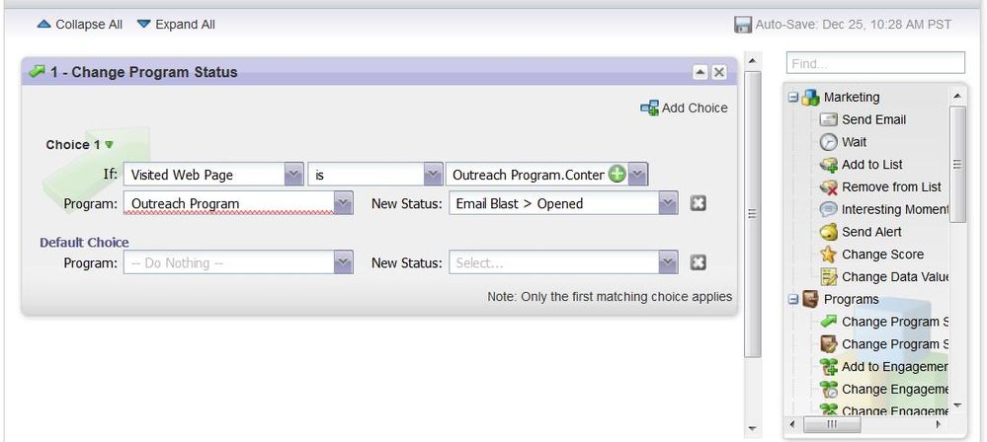The height and width of the screenshot is (442, 987).
Task: Open the Outreach Program dropdown arrow
Action: pyautogui.click(x=343, y=203)
